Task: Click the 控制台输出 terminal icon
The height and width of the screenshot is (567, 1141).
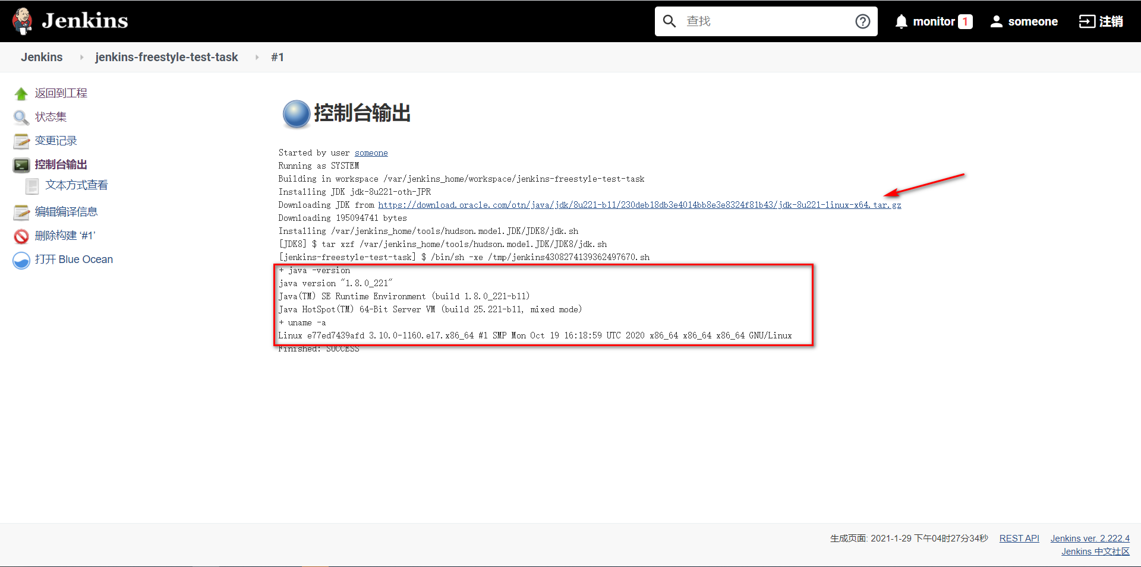Action: pyautogui.click(x=21, y=165)
